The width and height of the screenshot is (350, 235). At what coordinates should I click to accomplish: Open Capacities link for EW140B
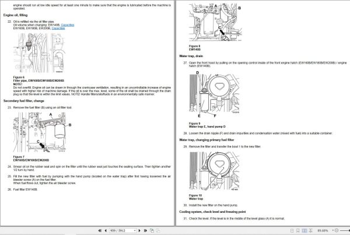click(68, 25)
